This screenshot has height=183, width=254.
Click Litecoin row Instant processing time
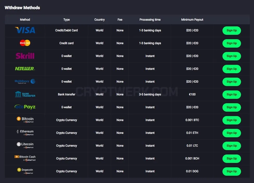150,146
